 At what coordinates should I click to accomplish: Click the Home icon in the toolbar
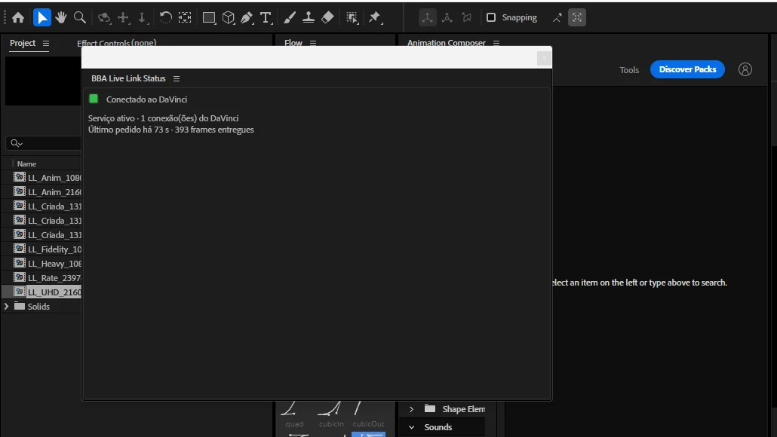18,18
